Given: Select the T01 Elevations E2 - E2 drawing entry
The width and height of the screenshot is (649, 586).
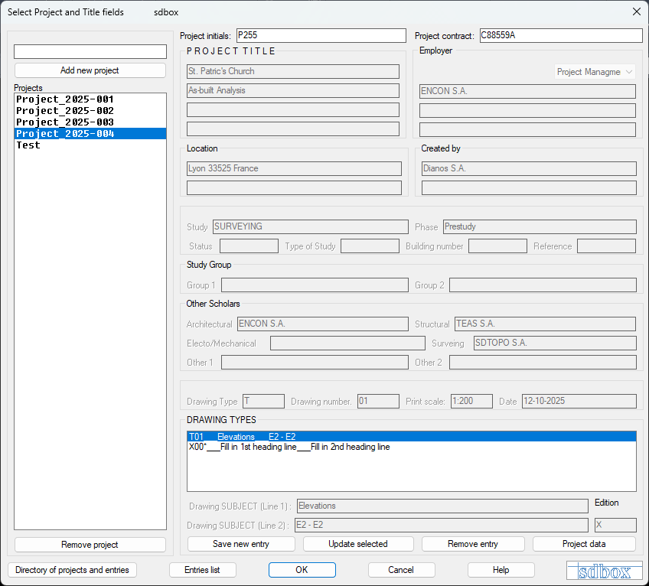Looking at the screenshot, I should coord(412,437).
